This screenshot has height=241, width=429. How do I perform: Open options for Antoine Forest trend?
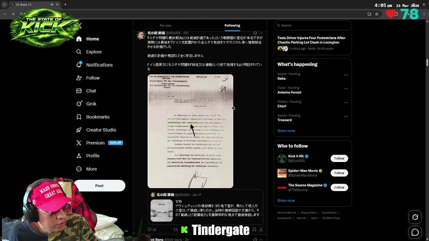tap(346, 89)
